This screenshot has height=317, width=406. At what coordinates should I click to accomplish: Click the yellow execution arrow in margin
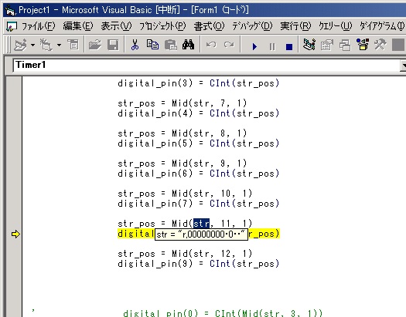click(x=15, y=234)
